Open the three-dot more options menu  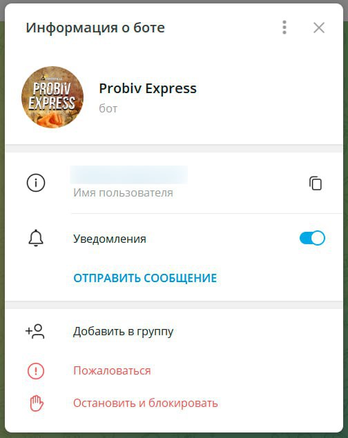[284, 28]
